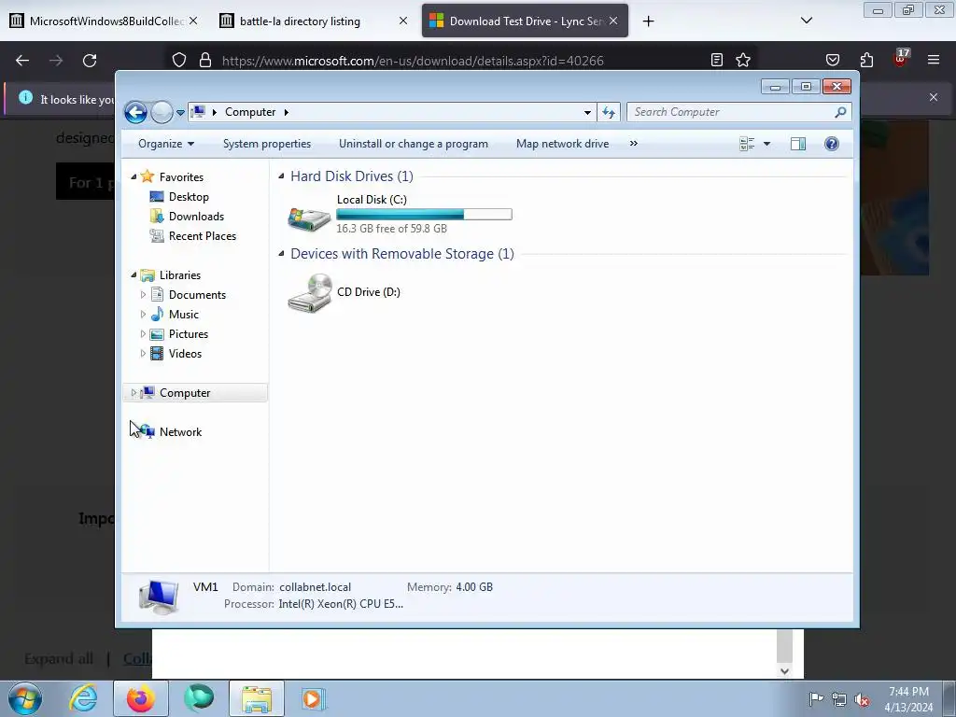
Task: Go back with Explorer's blue back arrow
Action: pos(135,112)
